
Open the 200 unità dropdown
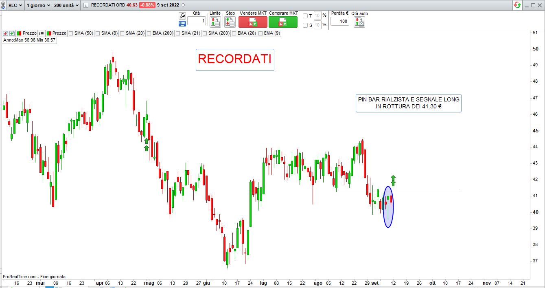[66, 5]
